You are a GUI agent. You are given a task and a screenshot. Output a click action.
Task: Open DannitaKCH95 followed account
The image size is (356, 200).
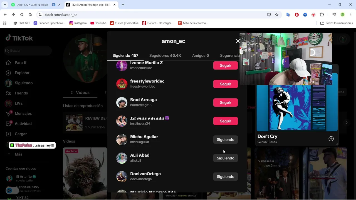click(x=24, y=189)
